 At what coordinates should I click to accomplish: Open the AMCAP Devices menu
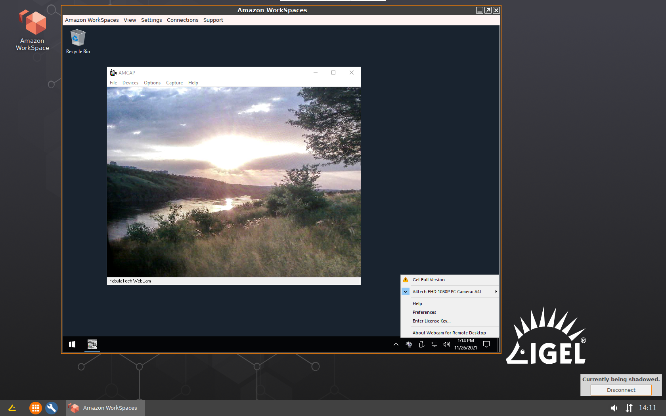[130, 83]
